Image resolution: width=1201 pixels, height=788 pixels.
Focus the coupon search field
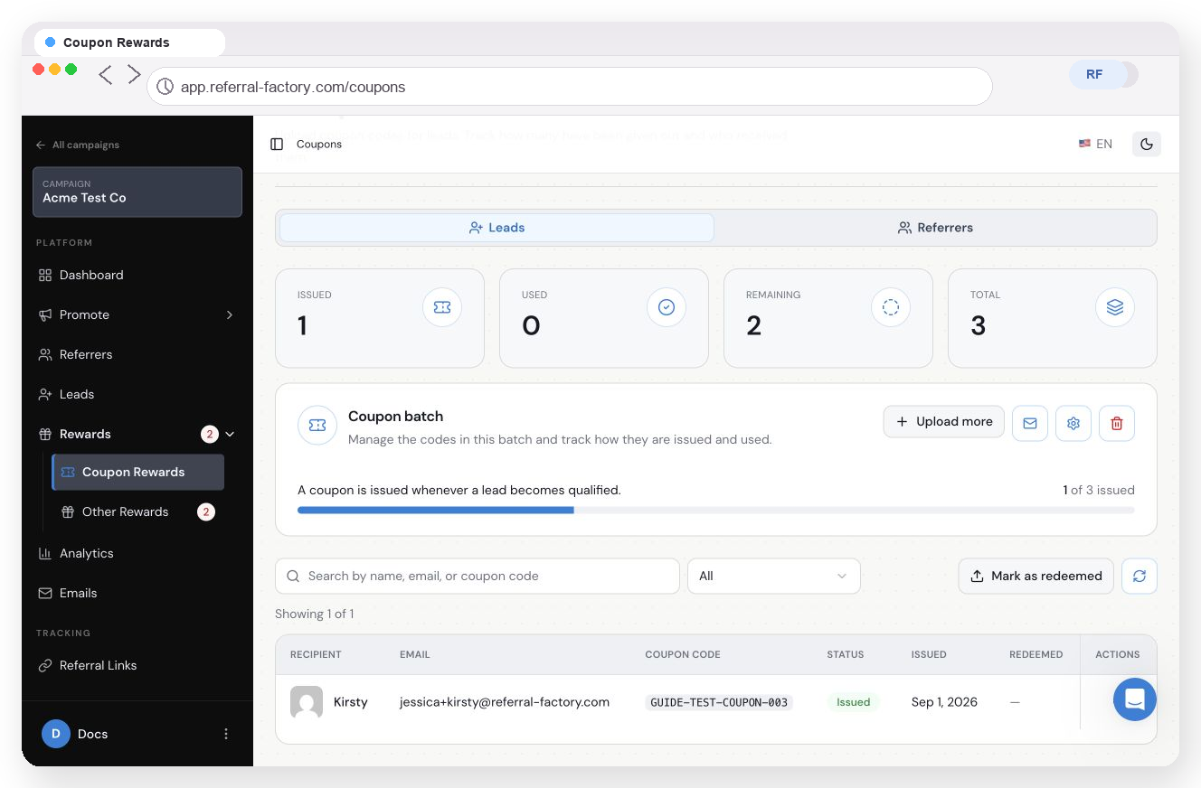pos(478,576)
